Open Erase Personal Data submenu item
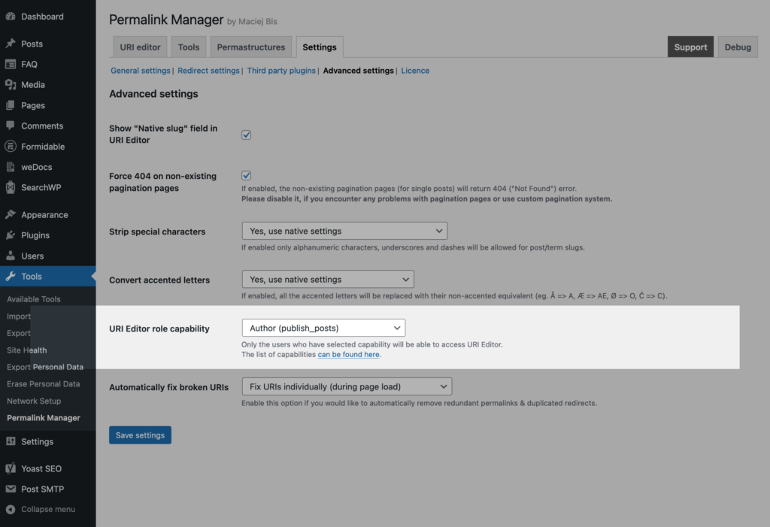This screenshot has height=527, width=770. pyautogui.click(x=43, y=384)
